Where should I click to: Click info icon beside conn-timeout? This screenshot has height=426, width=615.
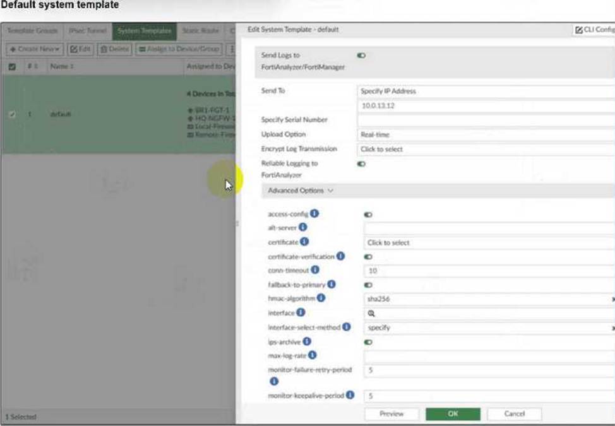pyautogui.click(x=315, y=270)
